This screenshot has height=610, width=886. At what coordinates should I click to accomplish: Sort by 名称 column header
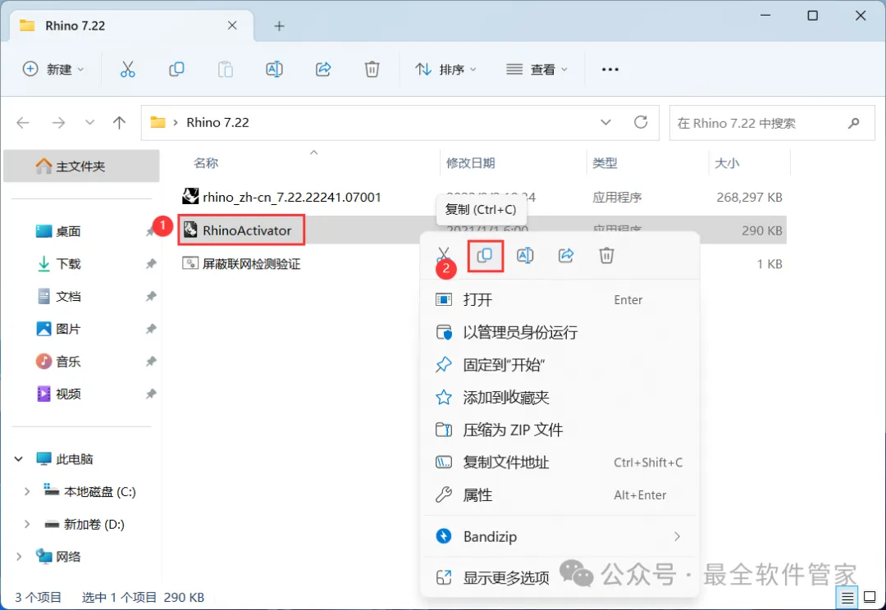[x=206, y=163]
